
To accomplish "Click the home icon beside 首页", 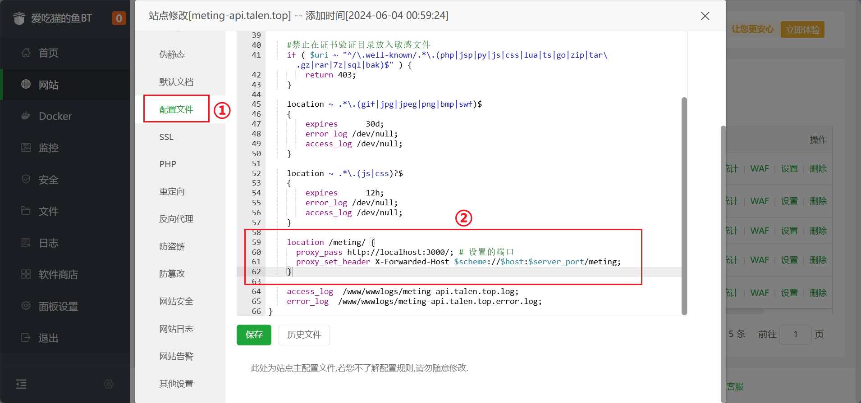I will pyautogui.click(x=26, y=53).
